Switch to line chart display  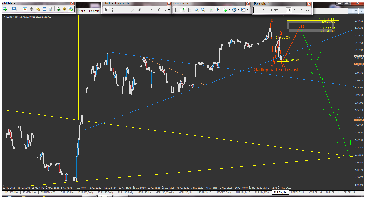point(190,10)
